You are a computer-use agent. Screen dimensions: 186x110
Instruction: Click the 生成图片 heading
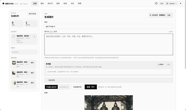[x=49, y=17]
